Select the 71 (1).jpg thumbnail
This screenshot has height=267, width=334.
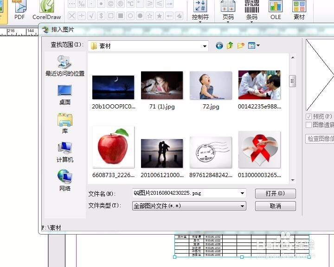162,85
